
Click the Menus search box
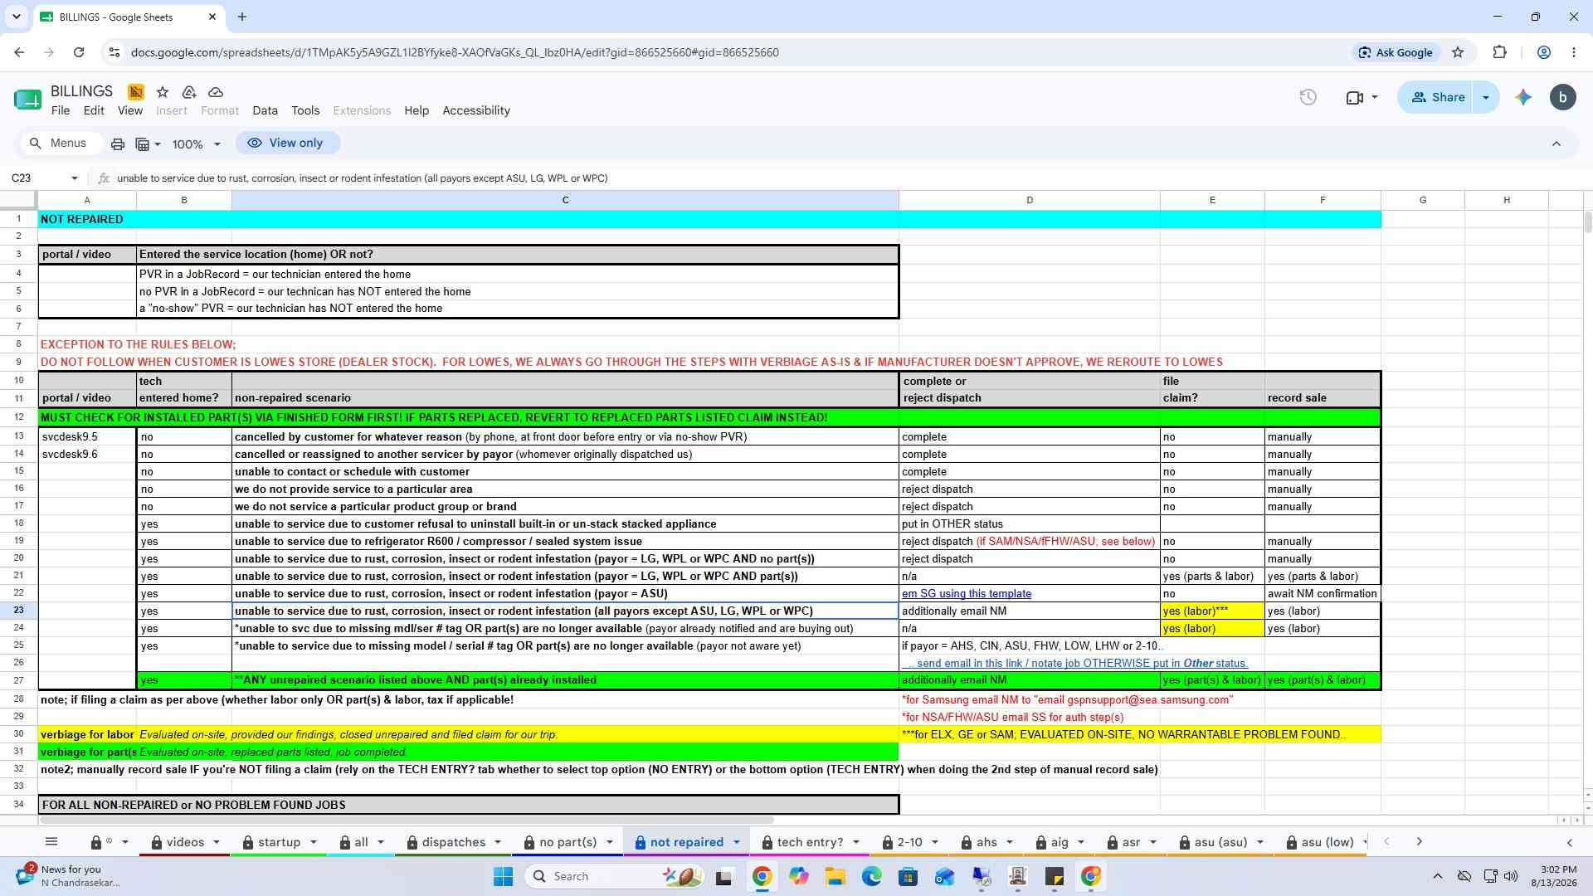[61, 143]
